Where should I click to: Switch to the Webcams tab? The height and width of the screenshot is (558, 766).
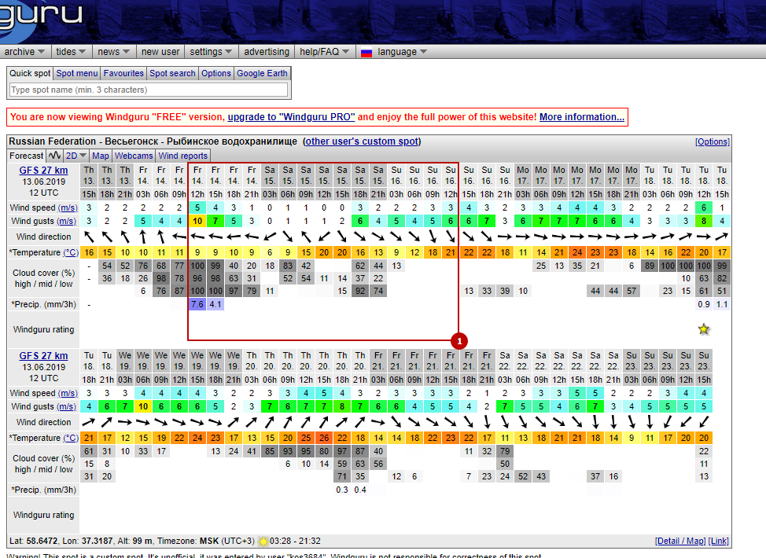(x=134, y=156)
